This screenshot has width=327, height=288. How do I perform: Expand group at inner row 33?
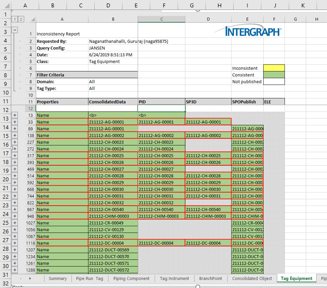(x=15, y=122)
